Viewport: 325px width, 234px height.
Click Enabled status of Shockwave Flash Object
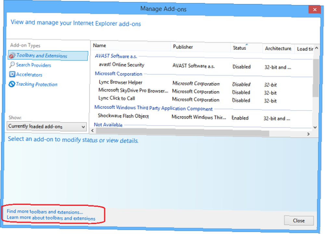point(240,118)
